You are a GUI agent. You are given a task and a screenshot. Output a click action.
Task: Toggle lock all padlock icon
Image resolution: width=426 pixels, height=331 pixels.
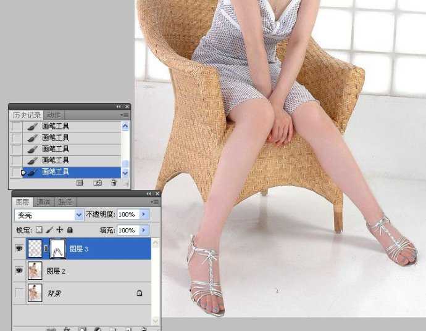(x=70, y=230)
